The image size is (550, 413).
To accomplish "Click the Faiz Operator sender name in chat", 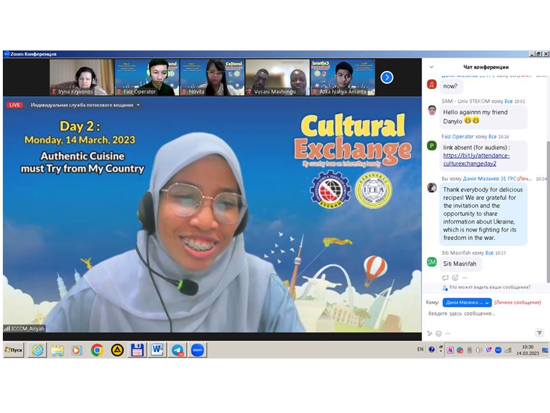I will pyautogui.click(x=458, y=137).
